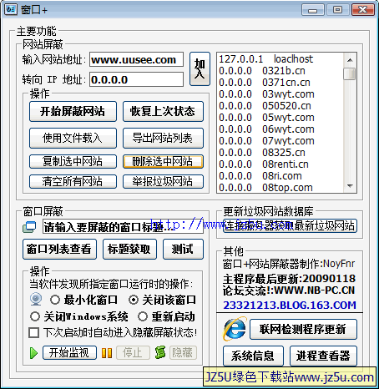Select the 0371cn.cn list entry
This screenshot has width=379, height=389.
(280, 83)
